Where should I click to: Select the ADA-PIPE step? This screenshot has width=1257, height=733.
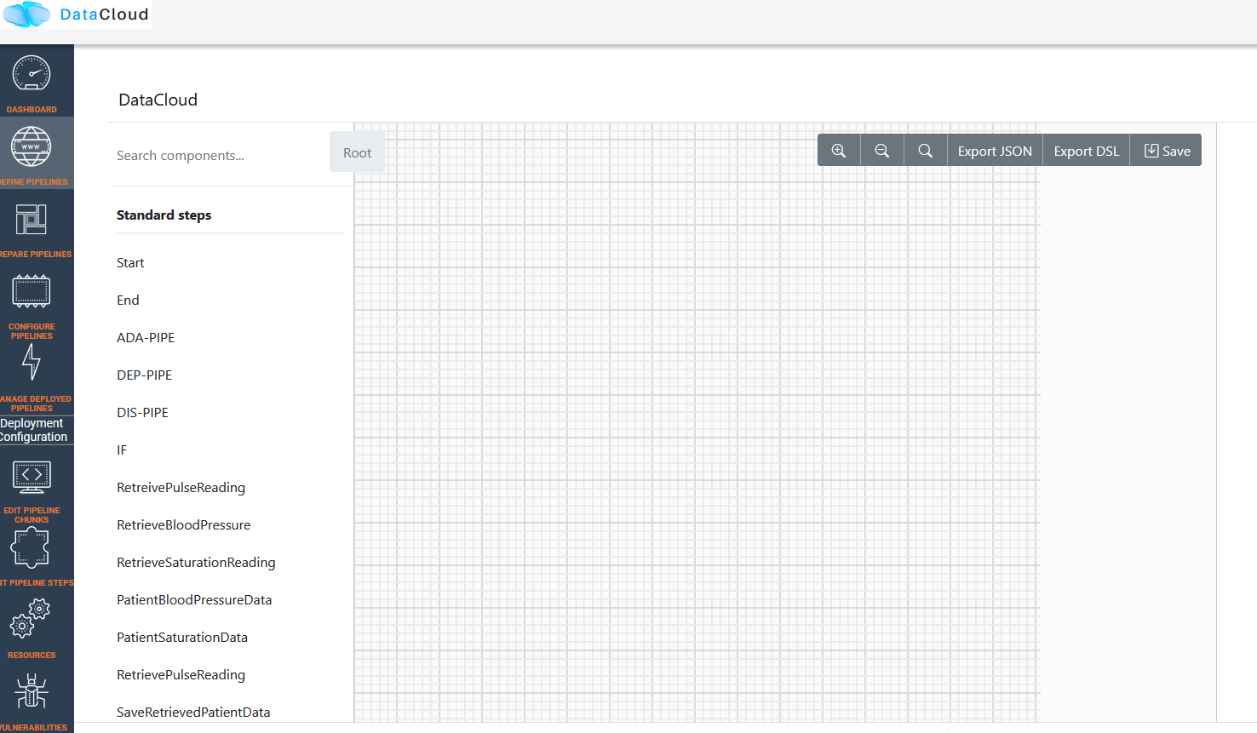pyautogui.click(x=146, y=337)
